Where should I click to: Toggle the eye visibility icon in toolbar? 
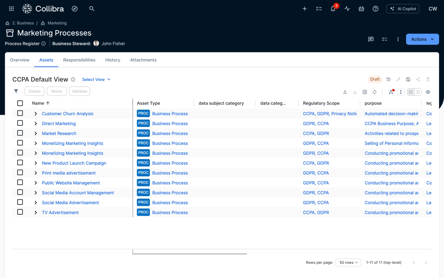pyautogui.click(x=428, y=92)
